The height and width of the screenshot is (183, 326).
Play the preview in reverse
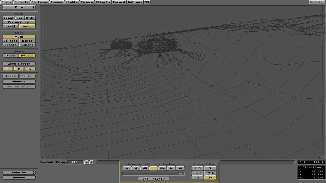(135, 168)
